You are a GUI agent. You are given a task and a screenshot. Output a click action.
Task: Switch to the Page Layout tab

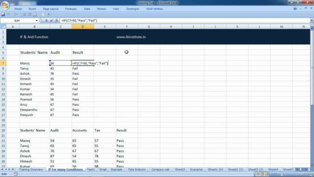pyautogui.click(x=51, y=9)
